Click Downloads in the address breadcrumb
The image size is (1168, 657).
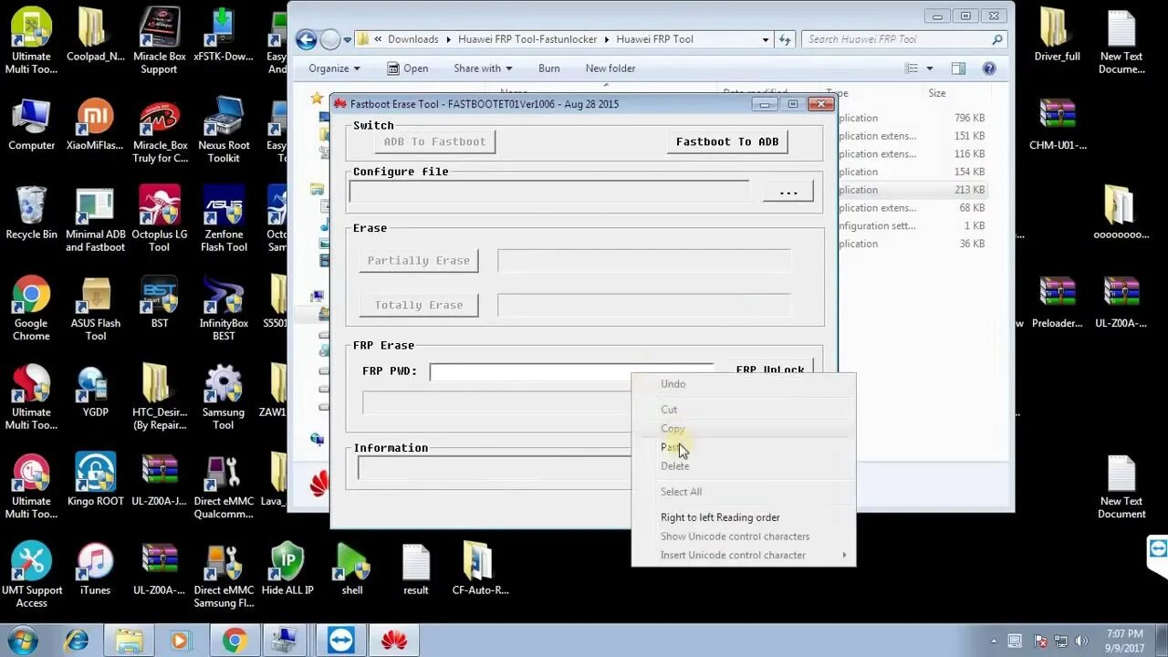pos(412,39)
